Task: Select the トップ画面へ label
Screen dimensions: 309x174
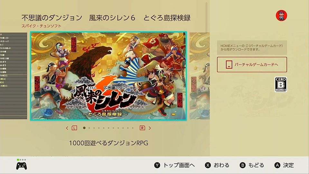Action: point(179,165)
